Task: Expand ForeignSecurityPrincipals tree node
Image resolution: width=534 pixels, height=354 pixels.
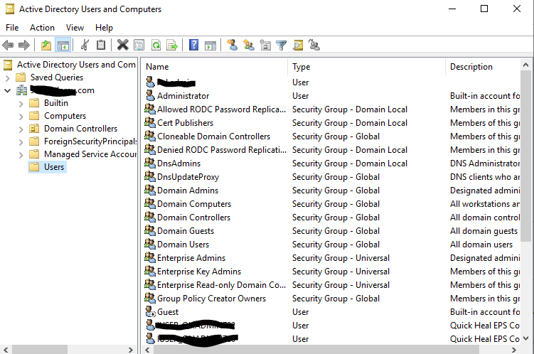Action: click(x=21, y=142)
